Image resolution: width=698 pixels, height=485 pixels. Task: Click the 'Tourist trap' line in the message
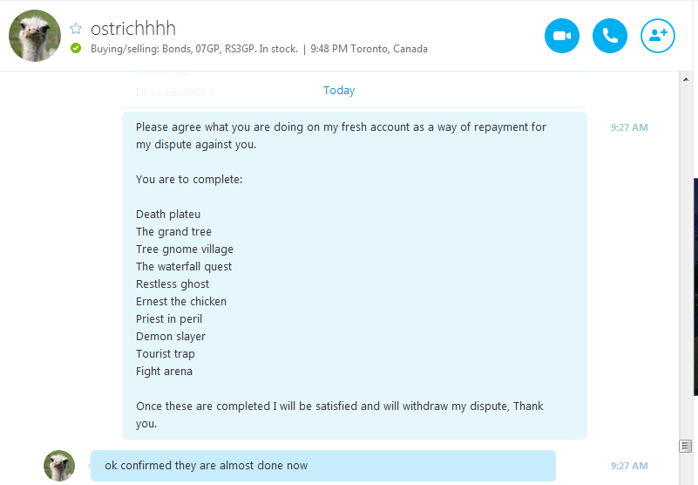click(x=166, y=354)
